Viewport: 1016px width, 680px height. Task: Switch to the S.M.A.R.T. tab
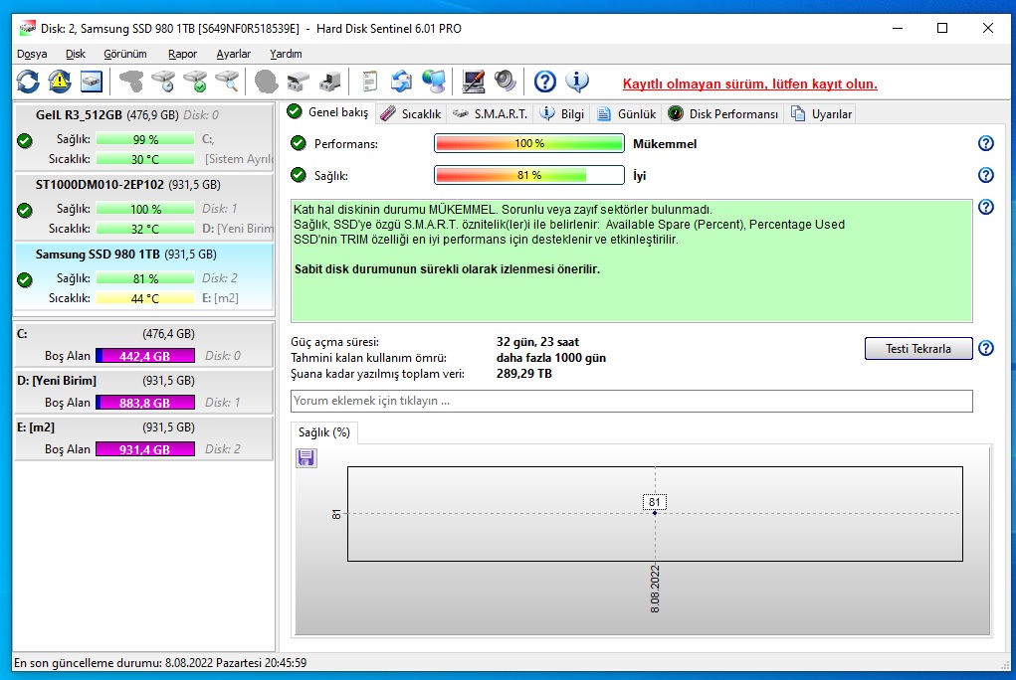[x=491, y=114]
